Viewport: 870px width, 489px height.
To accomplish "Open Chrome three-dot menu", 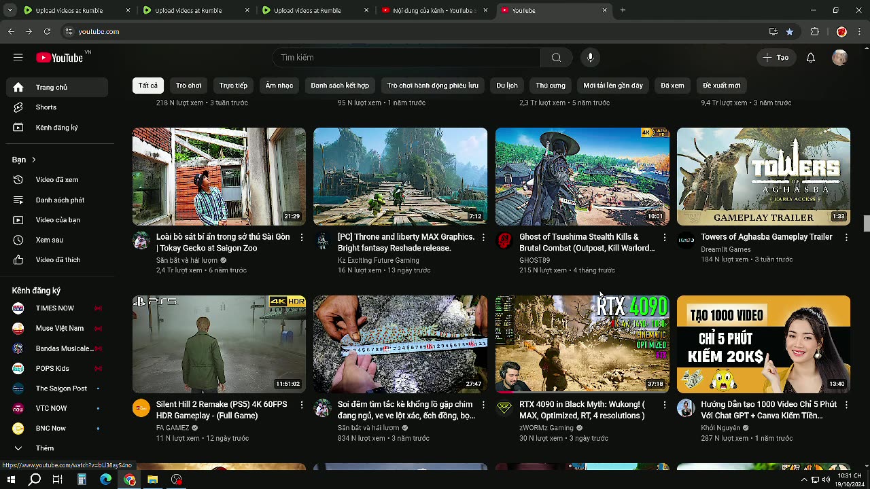I will [x=859, y=31].
